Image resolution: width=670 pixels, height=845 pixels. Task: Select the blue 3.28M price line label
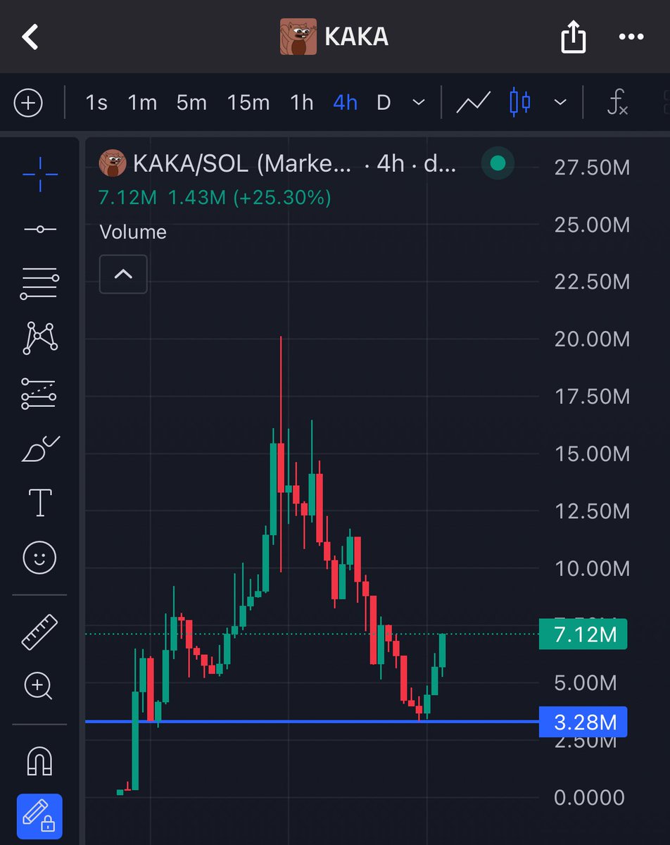coord(583,722)
